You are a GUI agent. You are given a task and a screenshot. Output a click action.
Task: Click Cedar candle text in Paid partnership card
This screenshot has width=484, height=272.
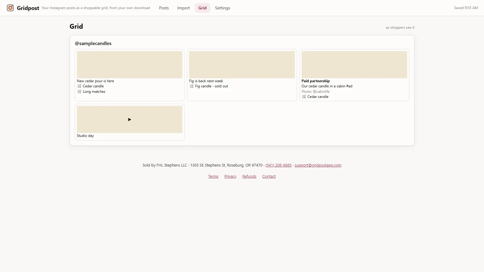click(x=318, y=97)
